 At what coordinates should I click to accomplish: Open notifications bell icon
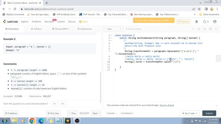coord(196,21)
